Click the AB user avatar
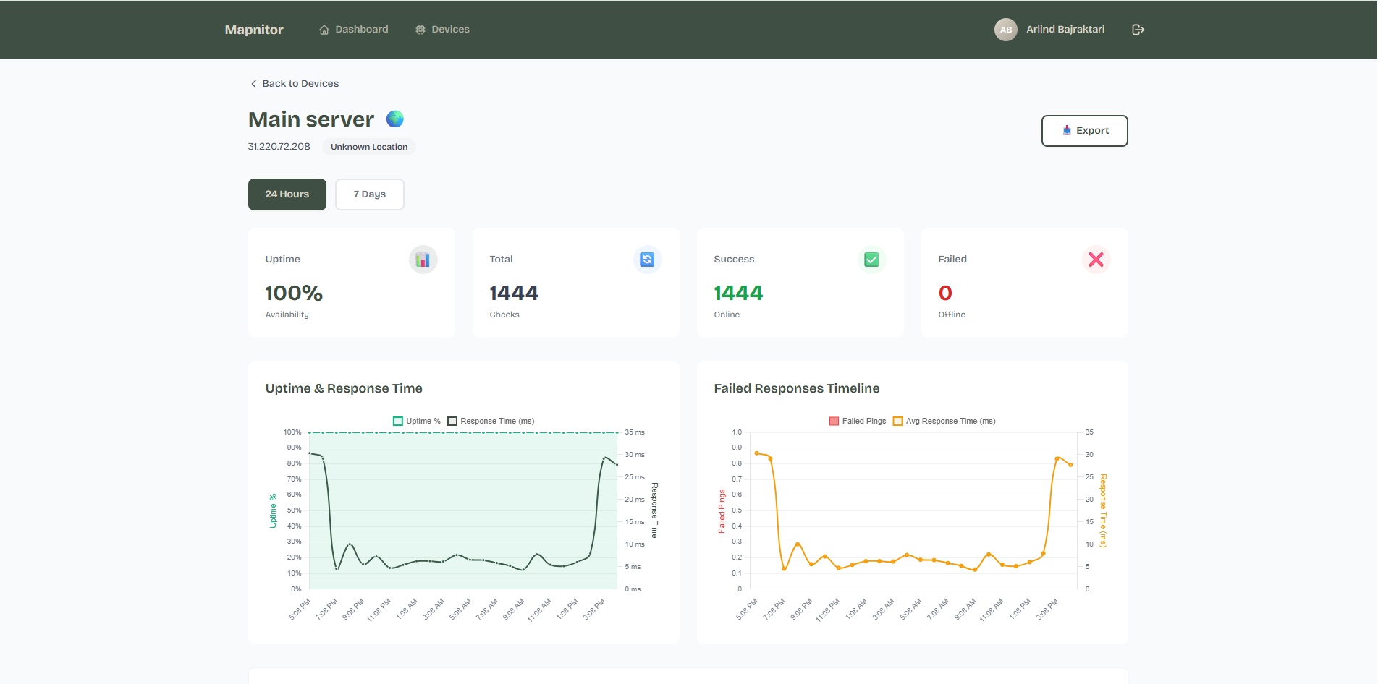 click(x=1005, y=30)
